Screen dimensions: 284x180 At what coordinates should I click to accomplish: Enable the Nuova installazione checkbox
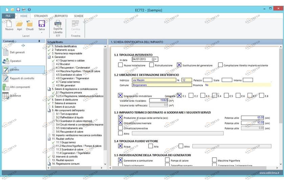tap(120, 65)
